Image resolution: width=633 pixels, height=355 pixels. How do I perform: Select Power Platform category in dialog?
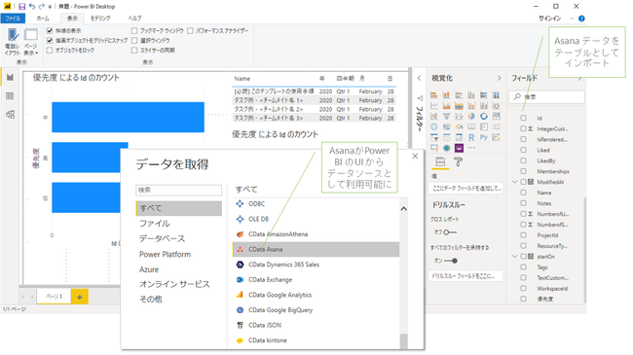point(166,254)
